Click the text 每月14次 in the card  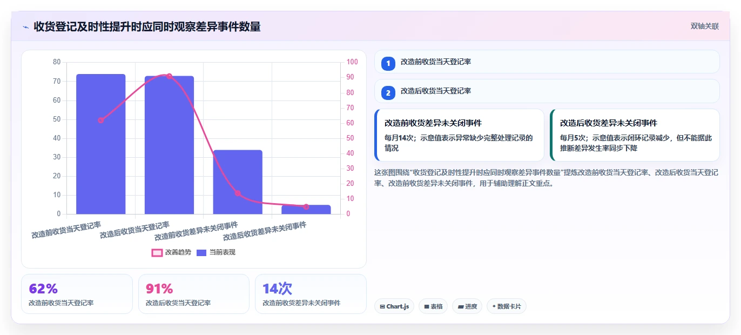click(399, 138)
